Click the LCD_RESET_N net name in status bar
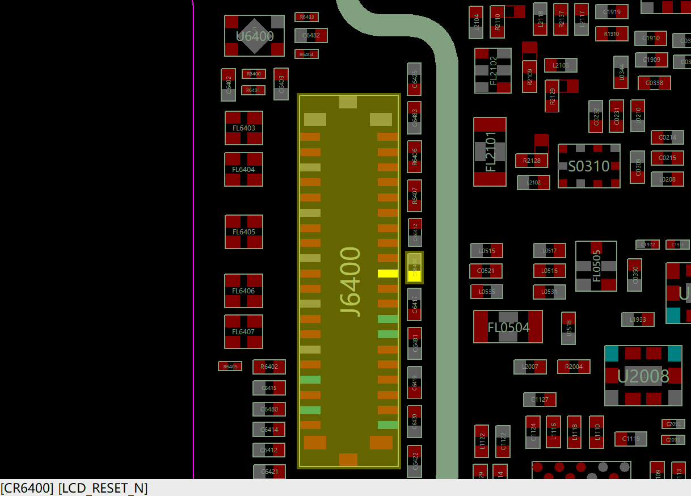Screen dimensions: 691x496 [103, 488]
